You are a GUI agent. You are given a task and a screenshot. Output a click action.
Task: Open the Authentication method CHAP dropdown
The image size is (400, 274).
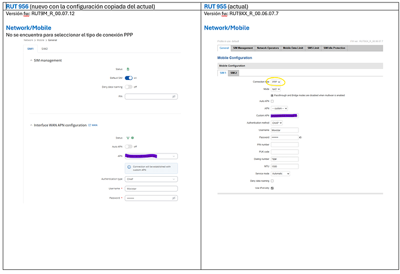coord(277,123)
